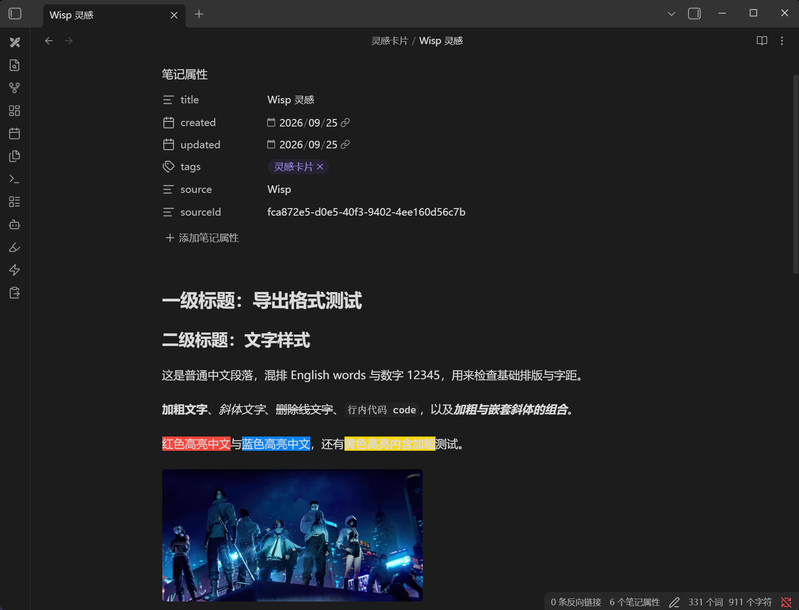Open a new tab with plus

tap(199, 14)
